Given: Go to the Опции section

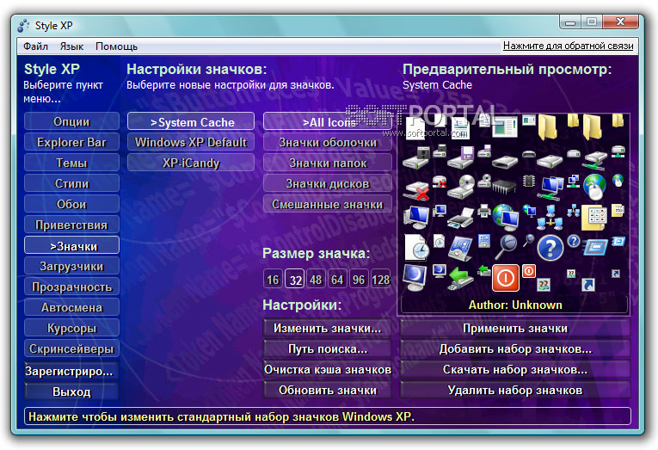Looking at the screenshot, I should pyautogui.click(x=71, y=121).
